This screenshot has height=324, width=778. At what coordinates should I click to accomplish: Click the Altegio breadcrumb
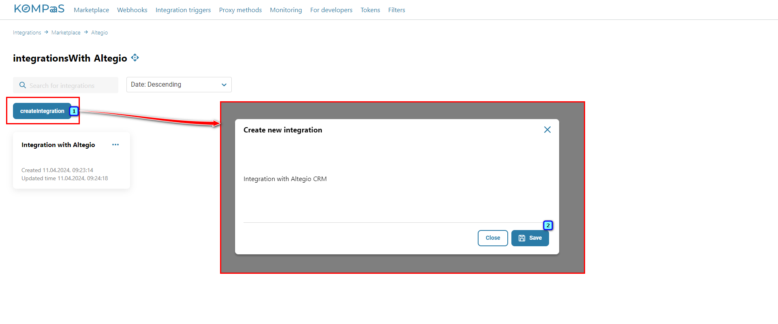pyautogui.click(x=99, y=32)
